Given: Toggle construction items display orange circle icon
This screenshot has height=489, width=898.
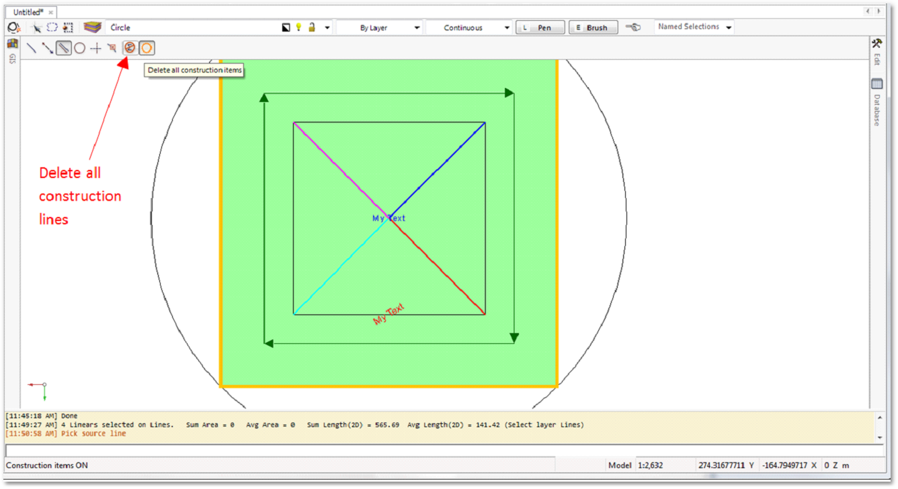Looking at the screenshot, I should pyautogui.click(x=147, y=48).
